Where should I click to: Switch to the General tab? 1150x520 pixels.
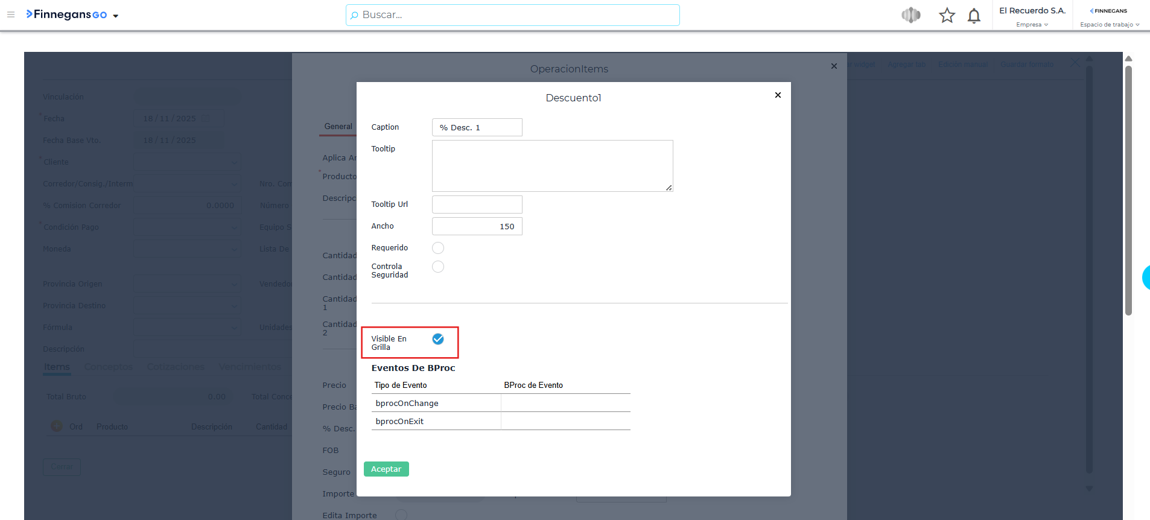(338, 127)
